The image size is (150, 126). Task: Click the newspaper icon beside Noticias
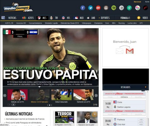tap(3, 18)
